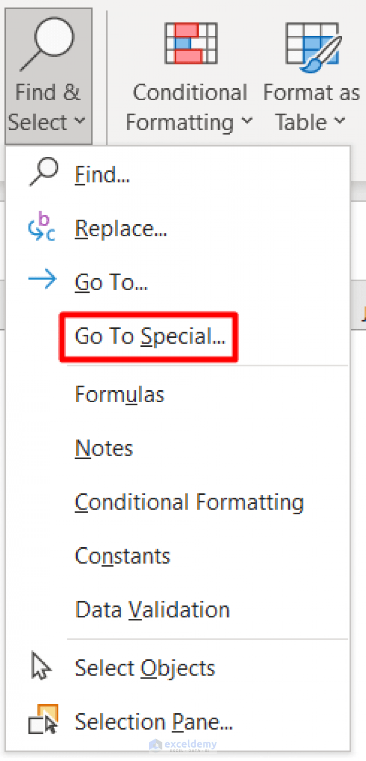Choose Go To Special from the menu

(148, 336)
